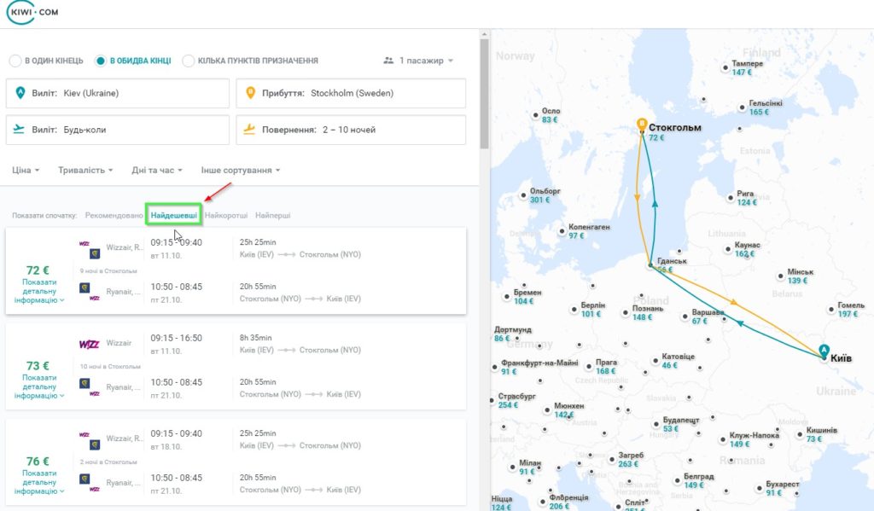The image size is (874, 511).
Task: Click Варшава 67 € on the map
Action: click(x=703, y=316)
